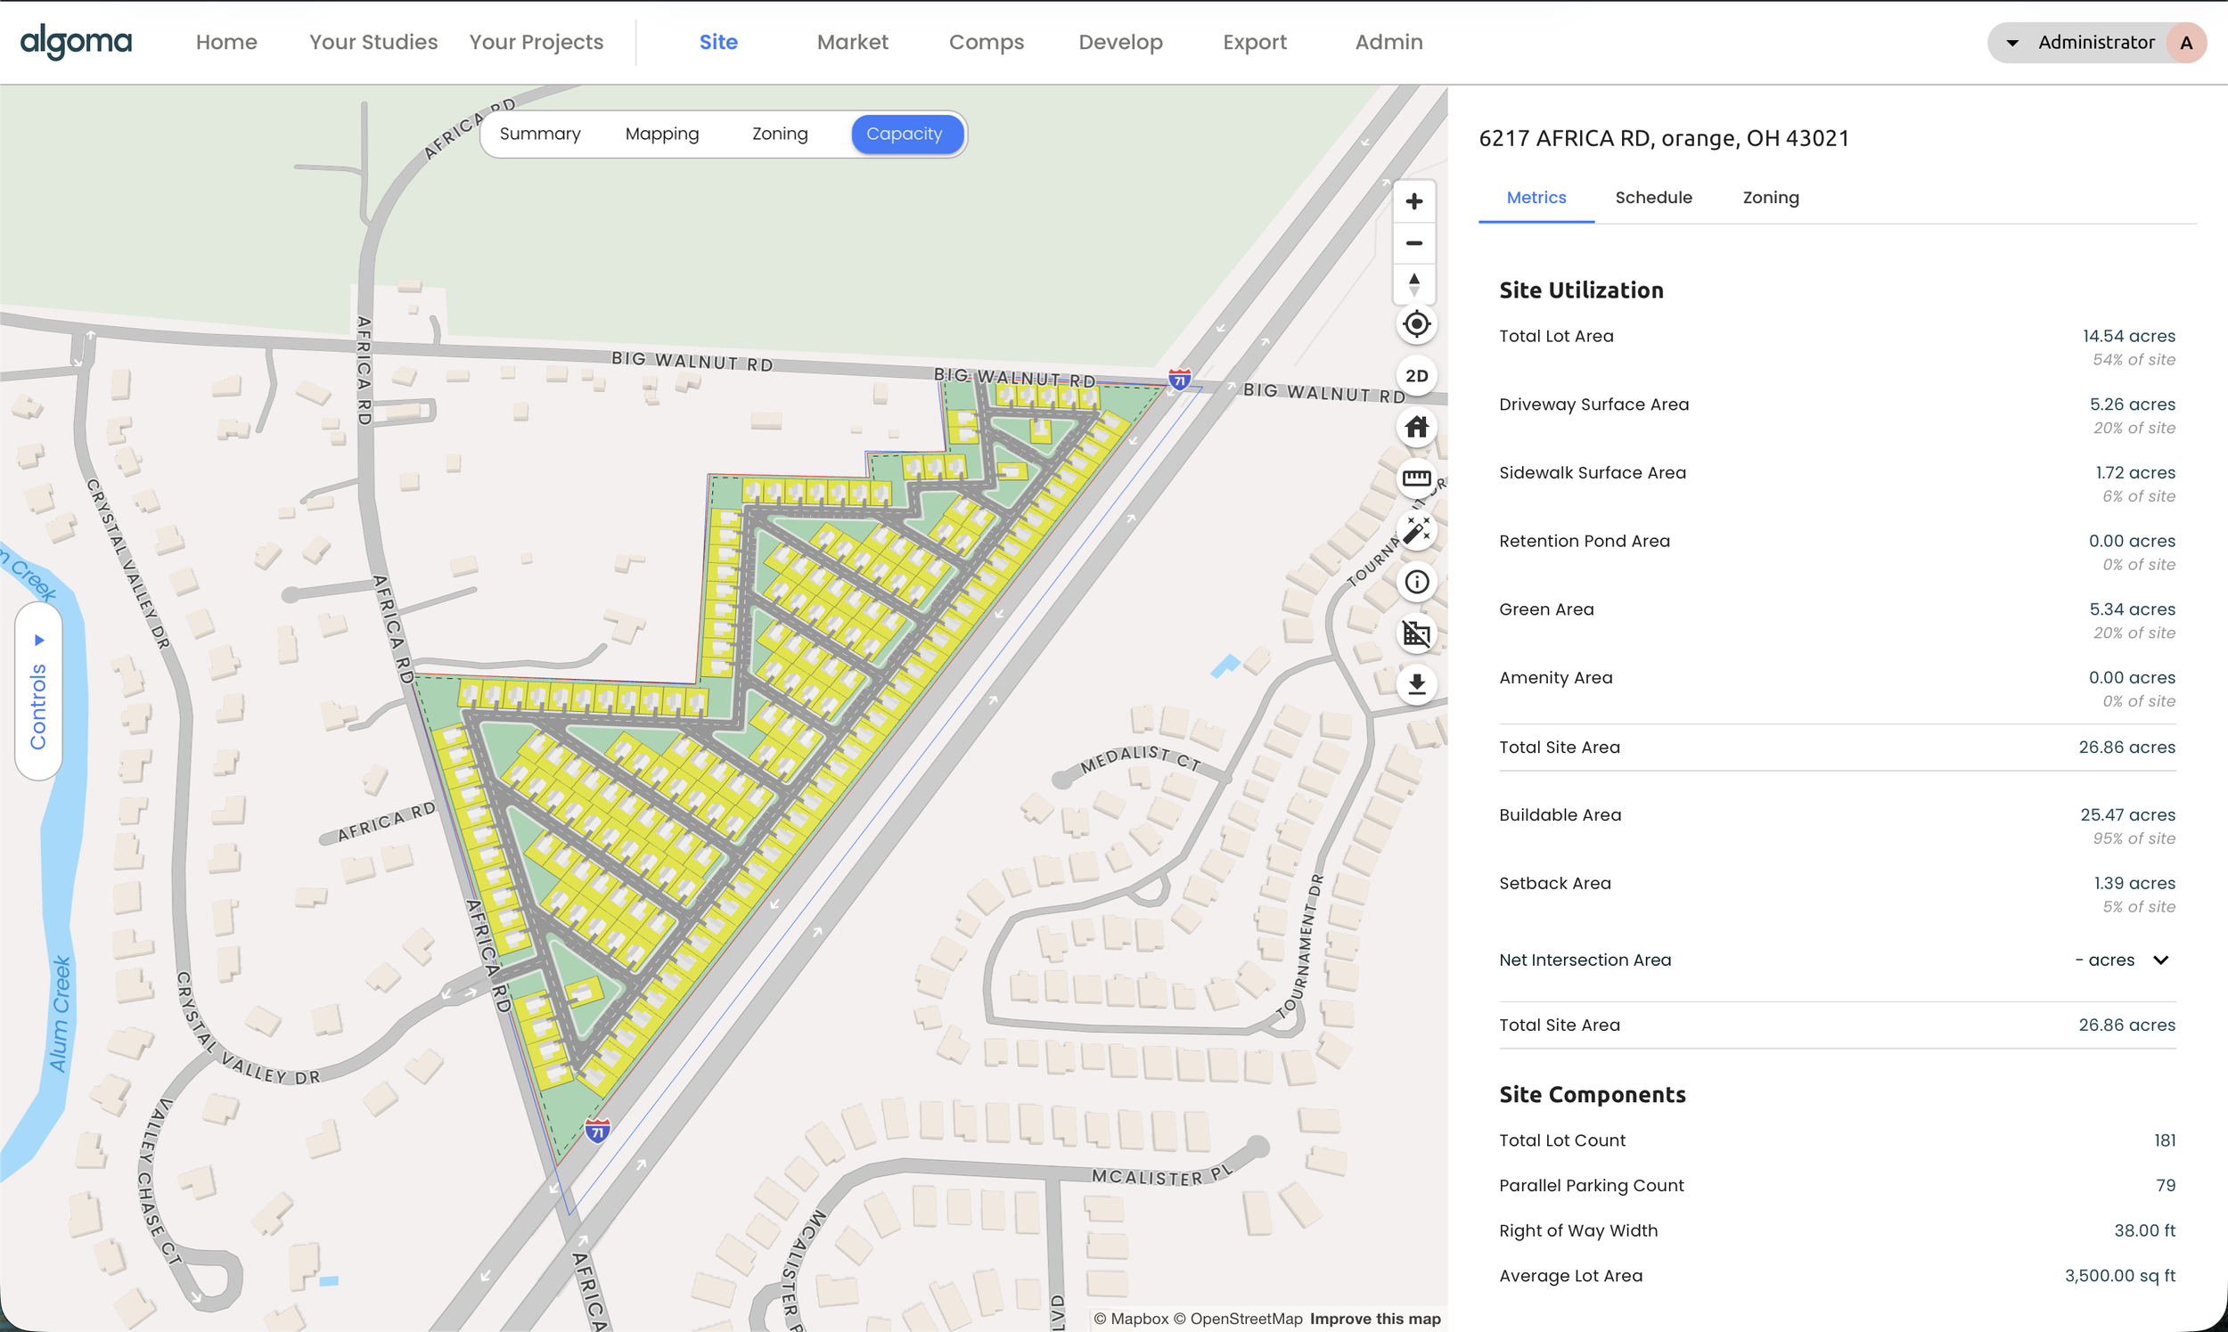Screen dimensions: 2228x1332
Task: Open Your Projects
Action: [x=535, y=41]
